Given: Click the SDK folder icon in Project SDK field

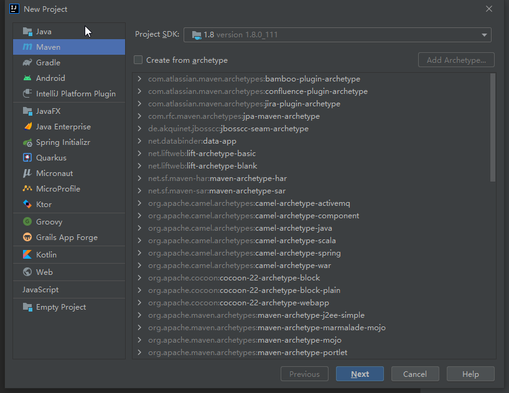Looking at the screenshot, I should pos(197,35).
